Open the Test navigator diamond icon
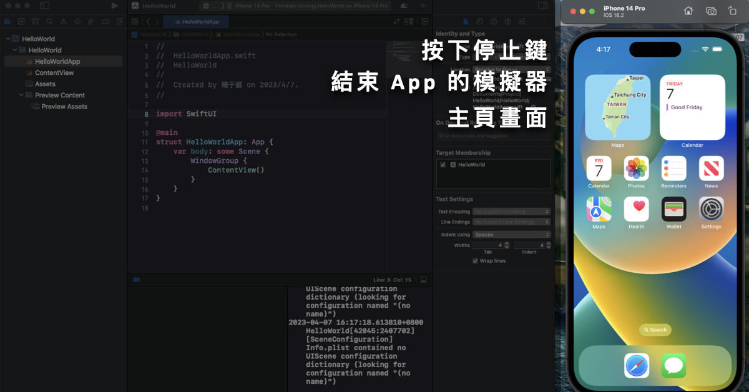The image size is (749, 392). 77,21
